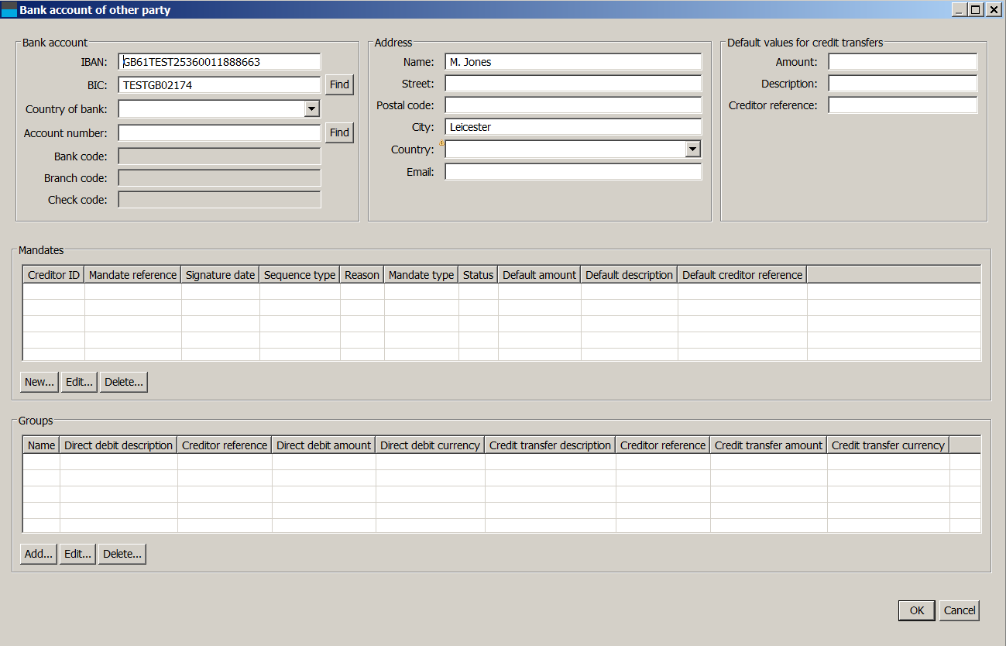
Task: Click the City field containing Leicester
Action: tap(573, 127)
